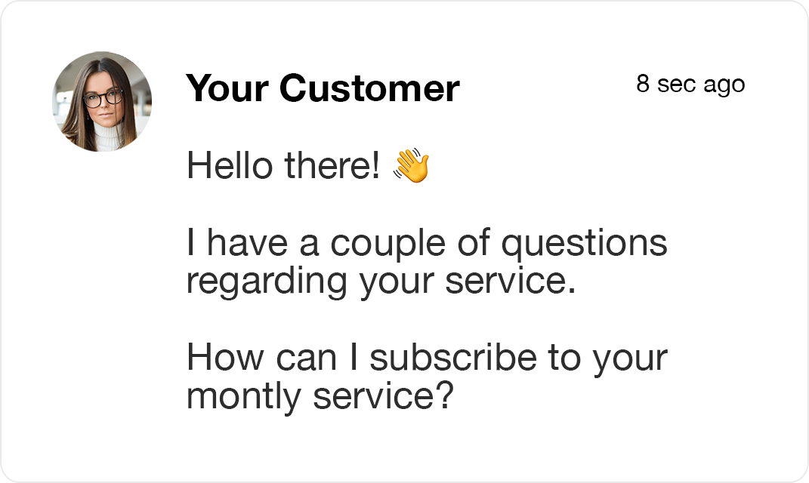Click the waving hand emoji
Viewport: 809px width, 483px height.
[411, 165]
